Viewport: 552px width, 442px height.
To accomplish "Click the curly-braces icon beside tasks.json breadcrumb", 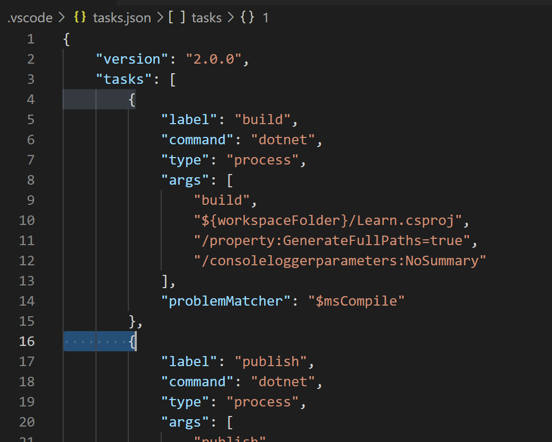I will (80, 18).
